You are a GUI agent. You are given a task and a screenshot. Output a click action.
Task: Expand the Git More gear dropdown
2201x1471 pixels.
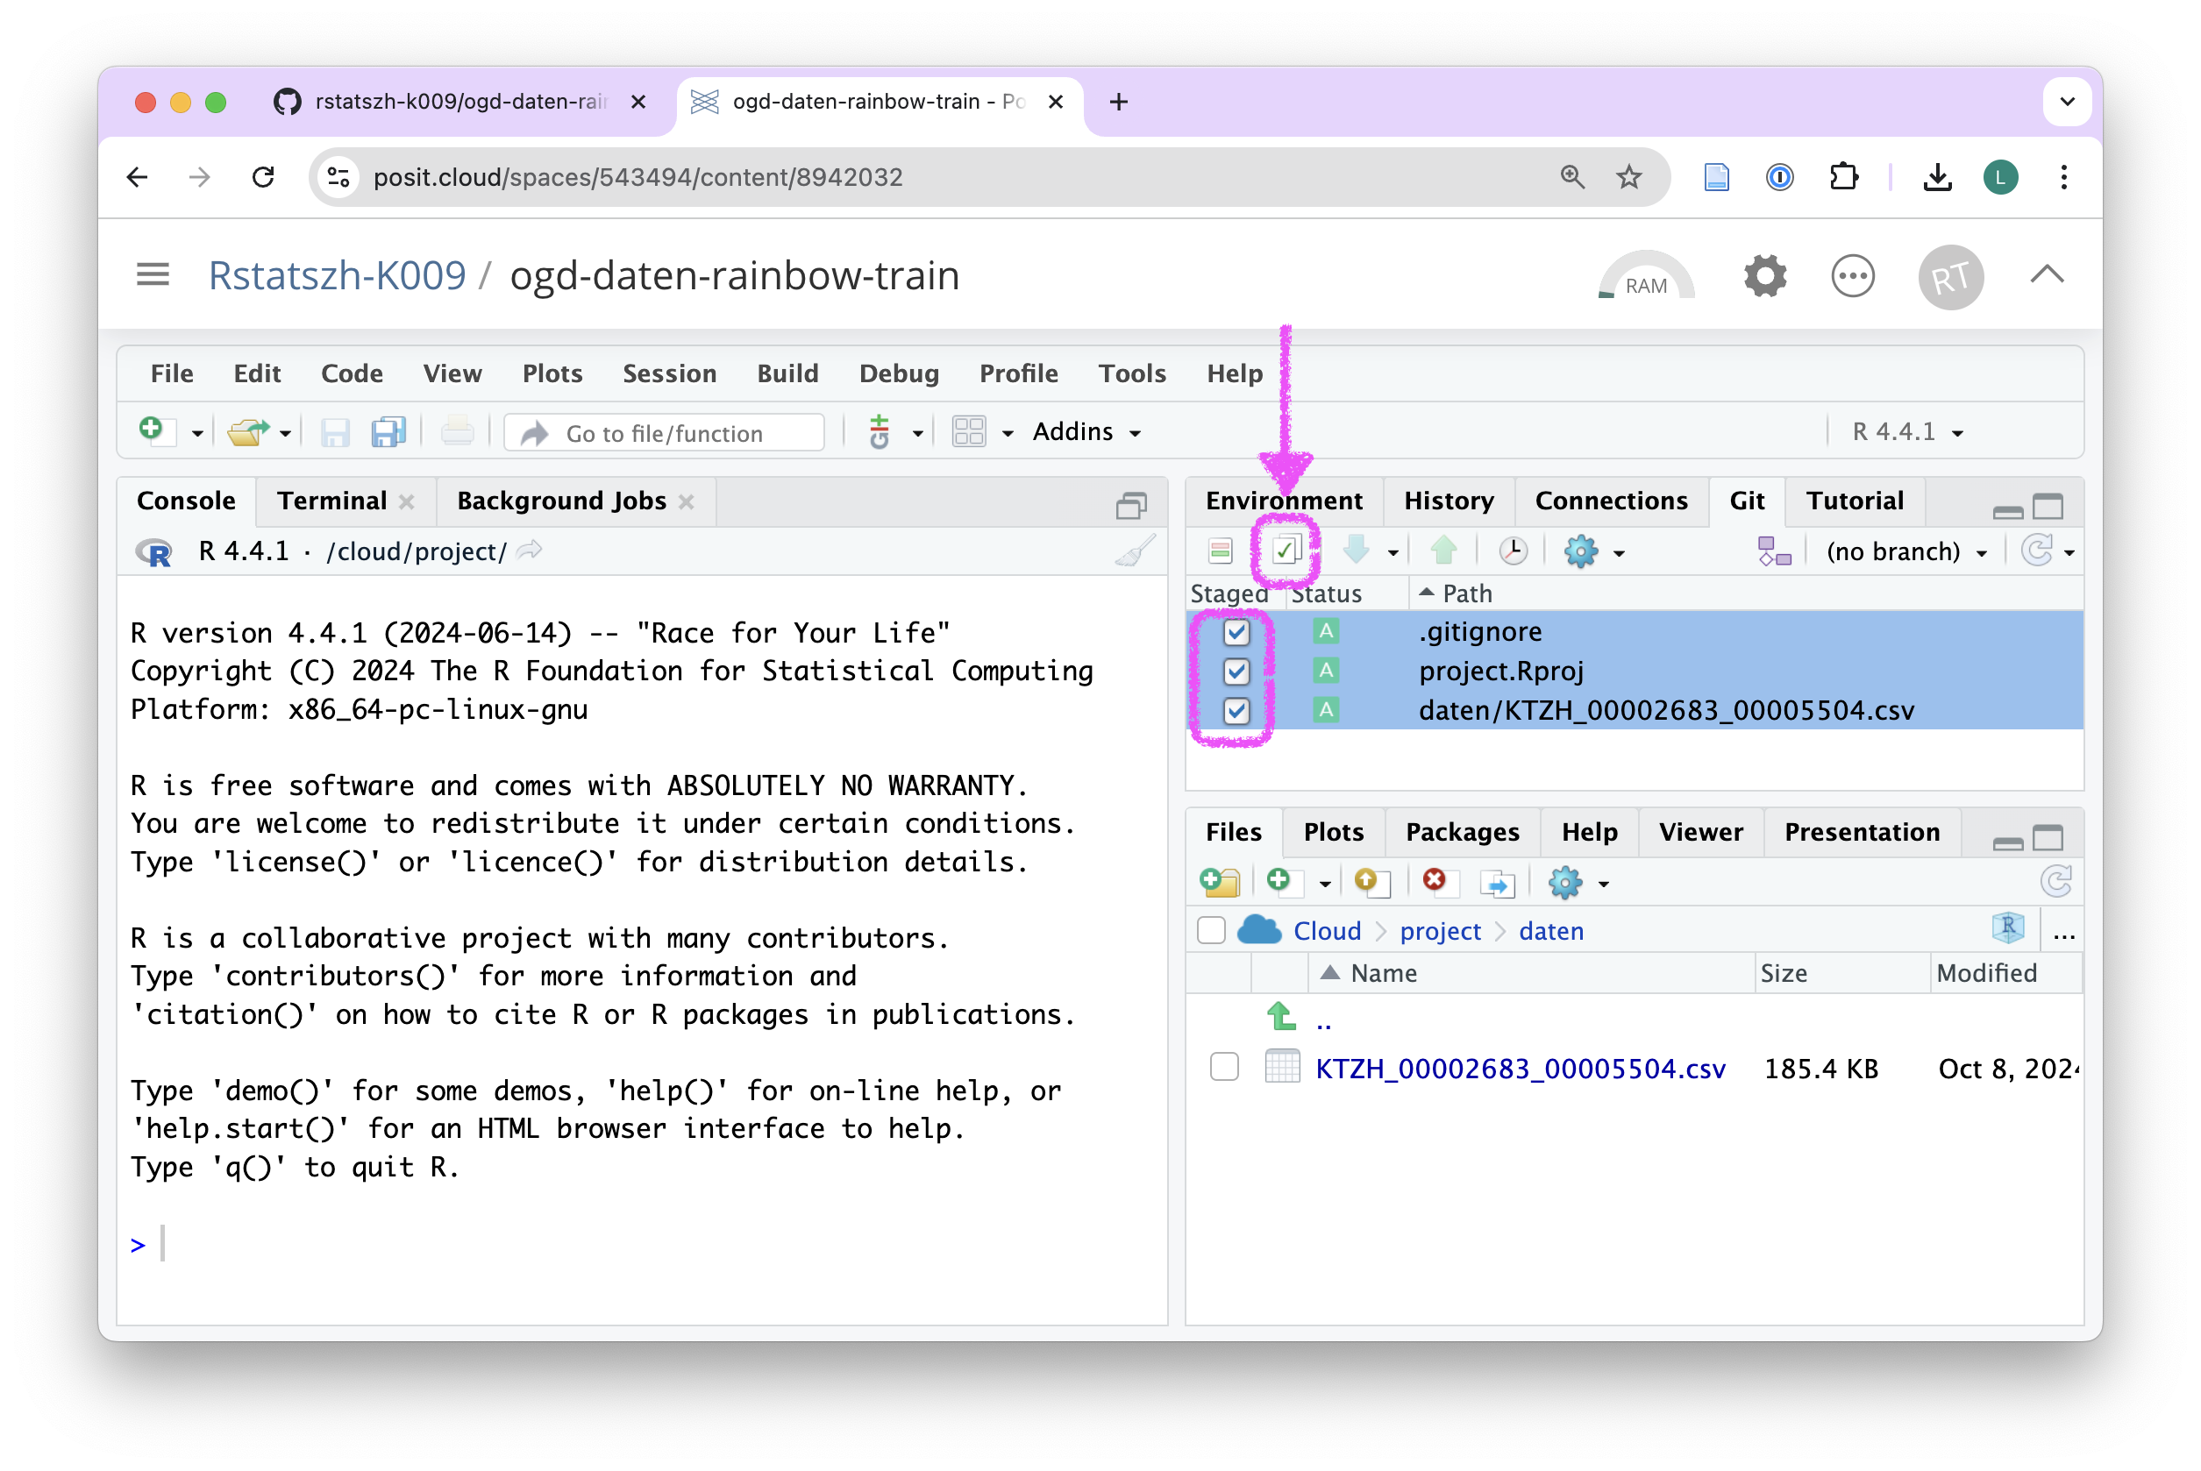pos(1593,551)
